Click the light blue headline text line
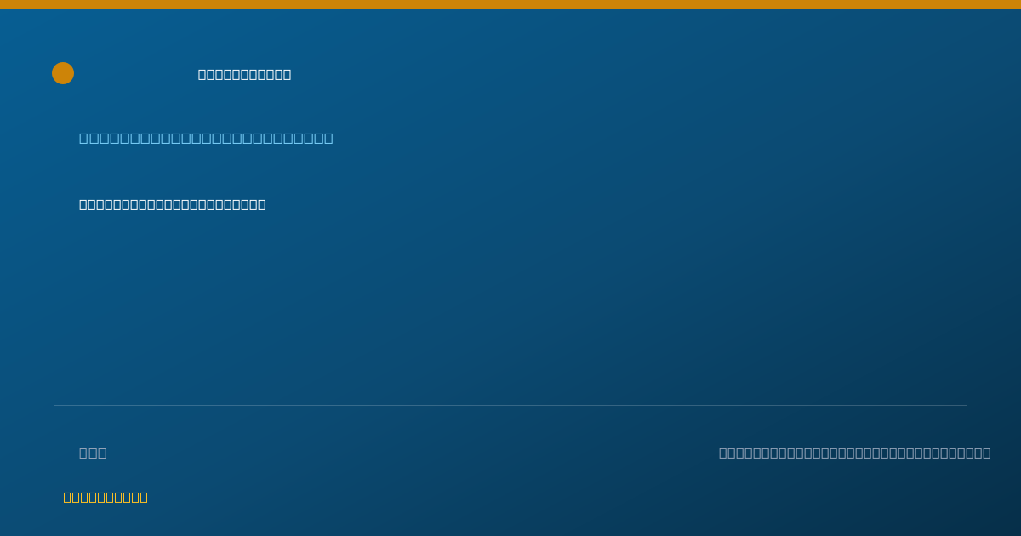 click(x=206, y=138)
